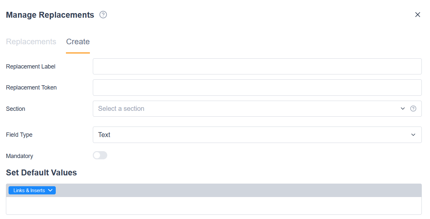
Task: Focus the Replacement Token text box
Action: coord(257,88)
